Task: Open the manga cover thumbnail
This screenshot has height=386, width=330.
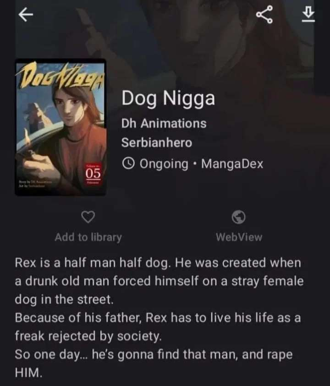Action: [60, 127]
